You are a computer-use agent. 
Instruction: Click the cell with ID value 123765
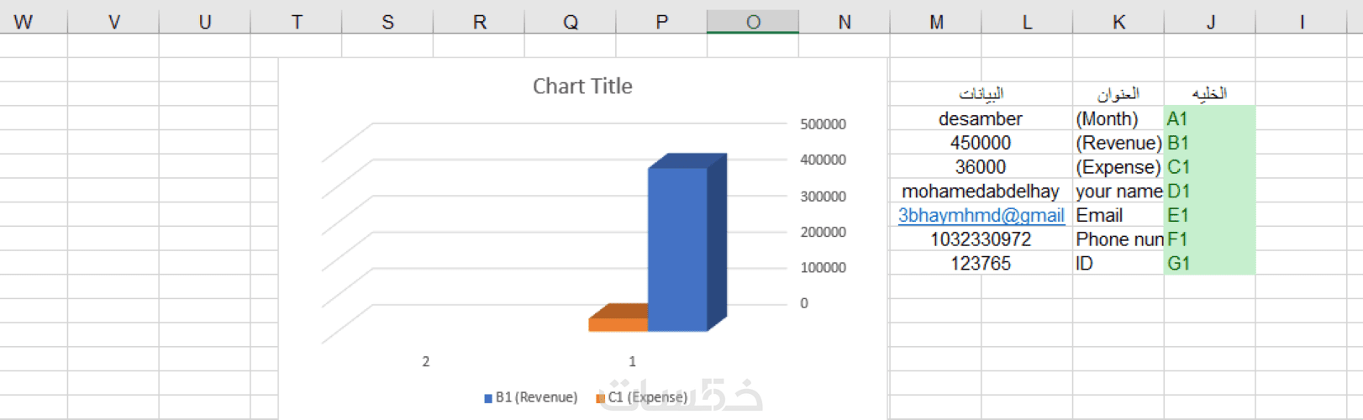(981, 264)
